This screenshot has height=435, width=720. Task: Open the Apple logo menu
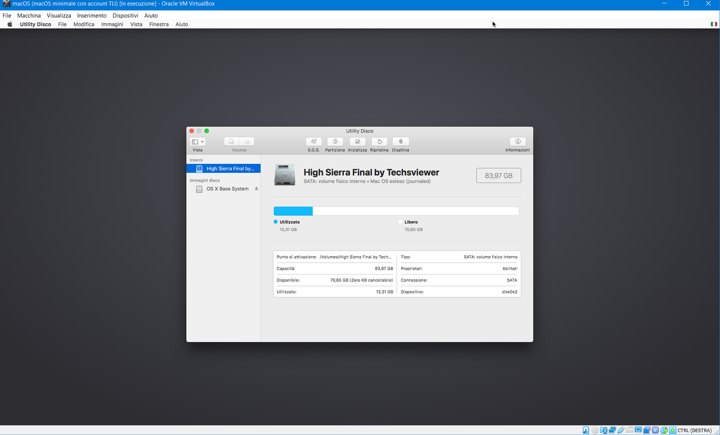pyautogui.click(x=10, y=24)
